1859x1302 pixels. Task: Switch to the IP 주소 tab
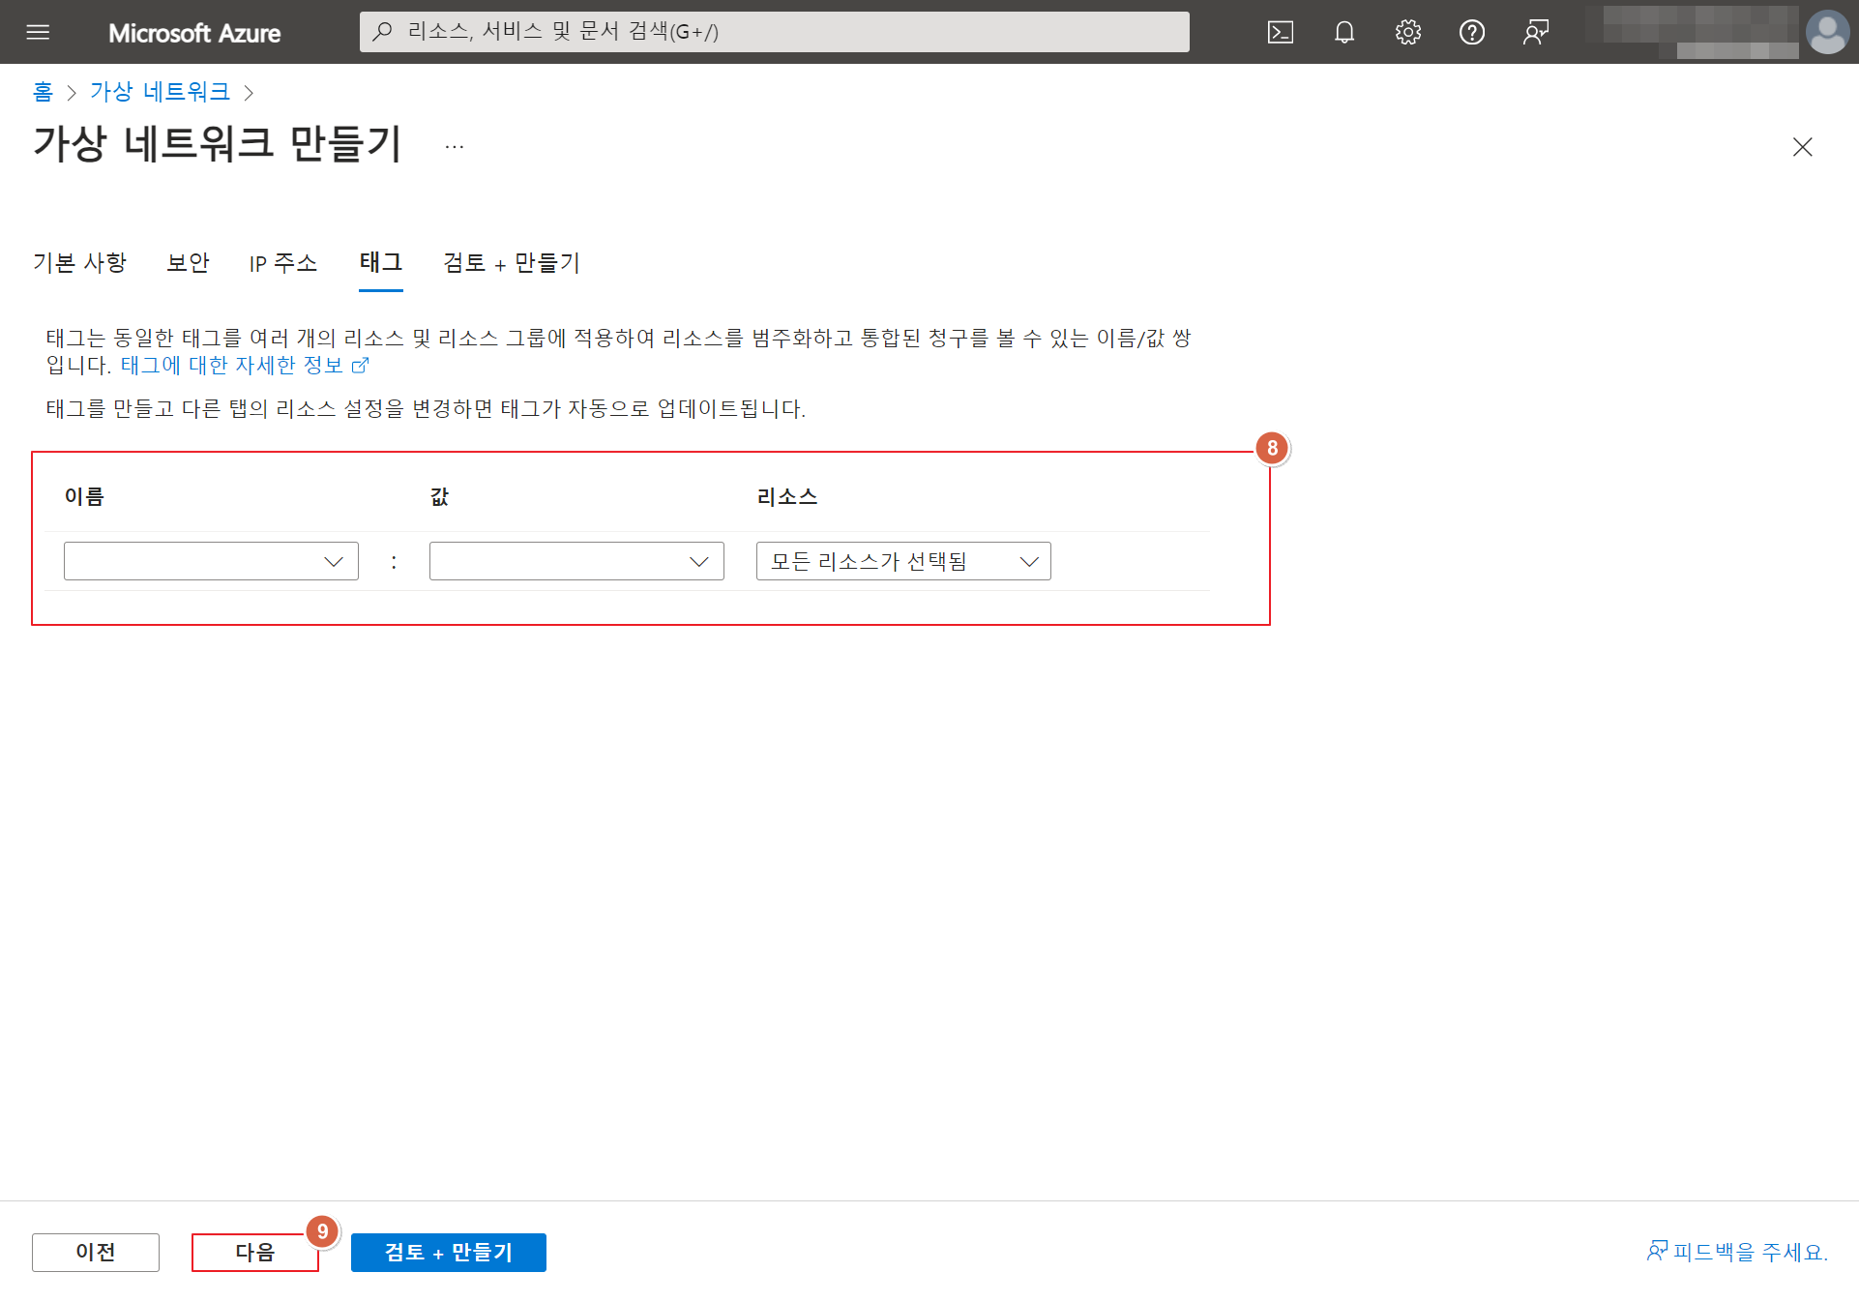tap(282, 263)
